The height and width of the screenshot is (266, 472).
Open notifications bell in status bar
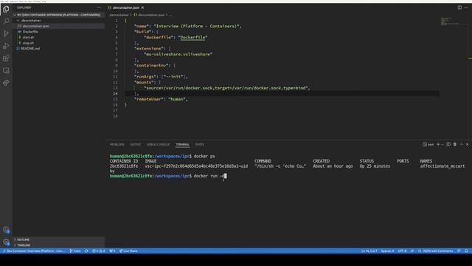point(467,251)
